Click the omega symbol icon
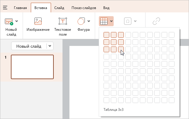Image resolution: width=189 pixels, height=119 pixels. pyautogui.click(x=128, y=21)
